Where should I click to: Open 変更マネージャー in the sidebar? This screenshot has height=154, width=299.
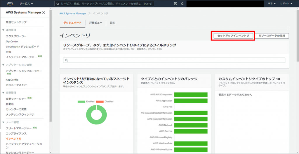tap(16, 99)
